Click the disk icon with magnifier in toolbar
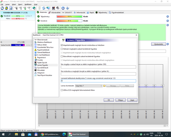This screenshot has width=171, height=137. point(29,8)
